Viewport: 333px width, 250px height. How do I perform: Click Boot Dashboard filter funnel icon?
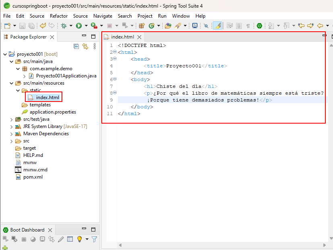tap(94, 239)
